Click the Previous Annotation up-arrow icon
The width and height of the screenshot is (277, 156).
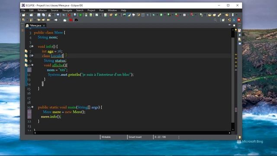point(31,20)
